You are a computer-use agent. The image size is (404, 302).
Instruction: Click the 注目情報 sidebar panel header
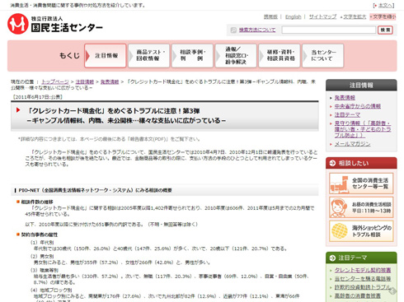tap(361, 86)
